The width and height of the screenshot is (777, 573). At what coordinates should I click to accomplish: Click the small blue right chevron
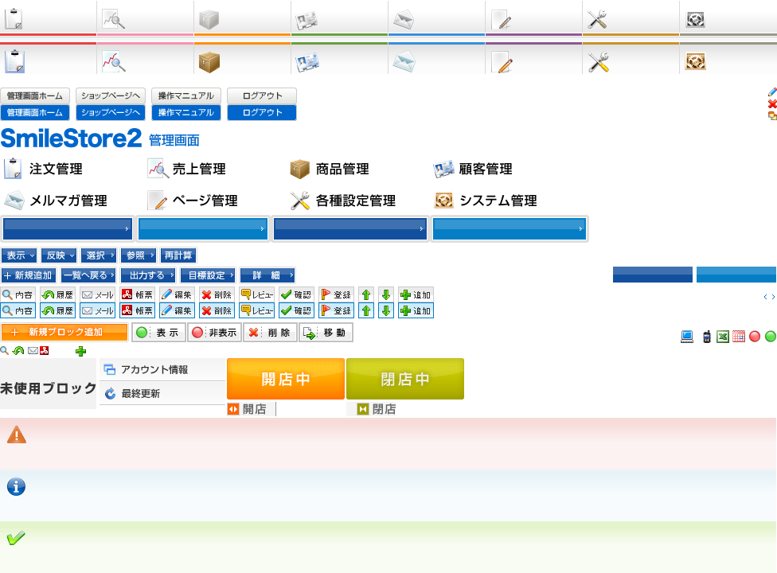pos(773,297)
